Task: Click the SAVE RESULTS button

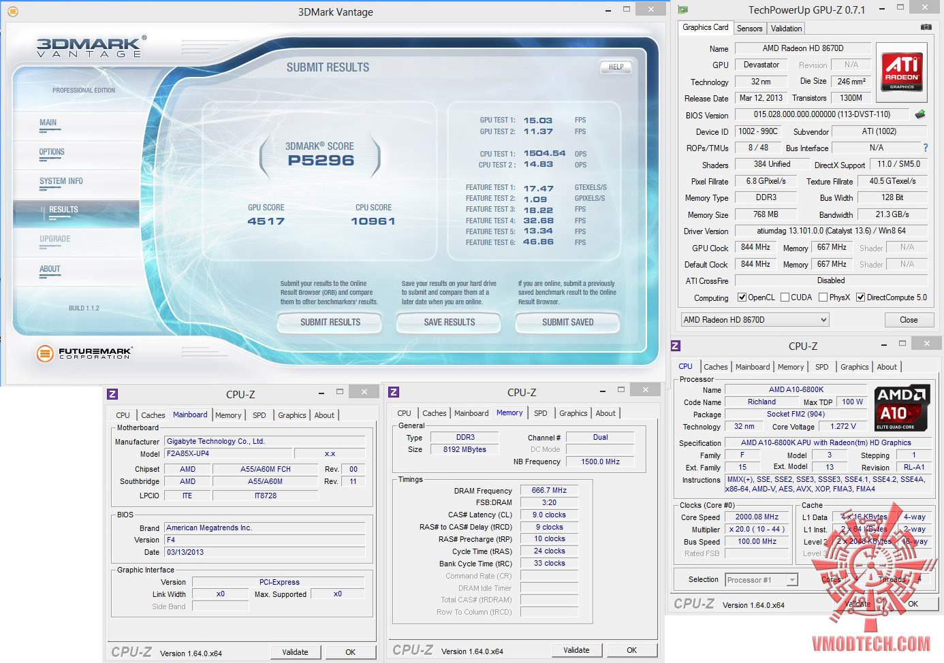Action: [450, 323]
